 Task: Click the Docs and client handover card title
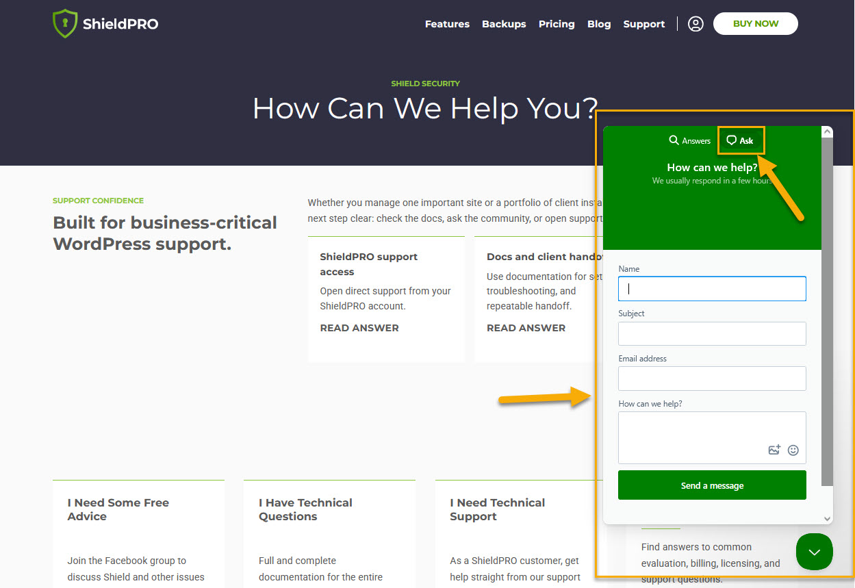[544, 257]
